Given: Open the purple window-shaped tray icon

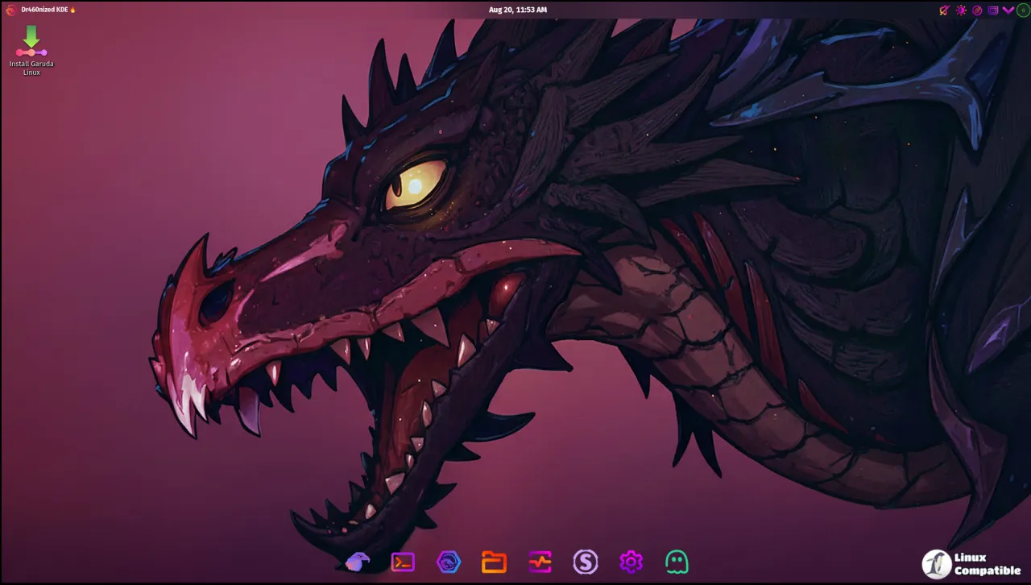Looking at the screenshot, I should coord(992,10).
